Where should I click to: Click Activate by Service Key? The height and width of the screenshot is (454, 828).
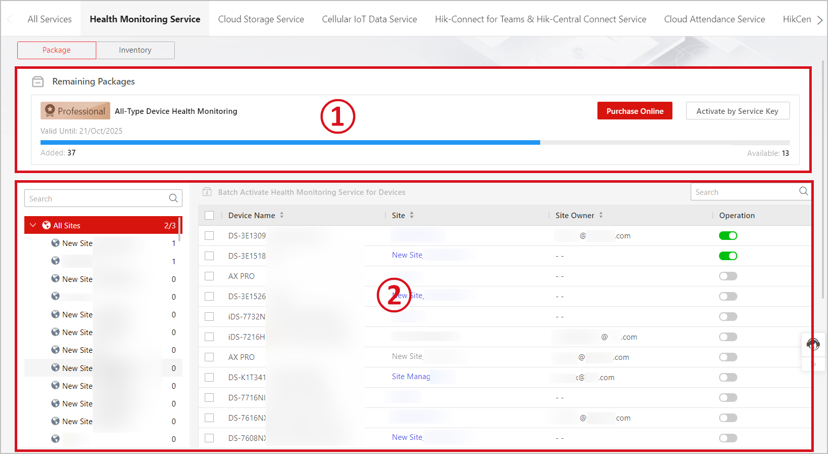point(738,111)
